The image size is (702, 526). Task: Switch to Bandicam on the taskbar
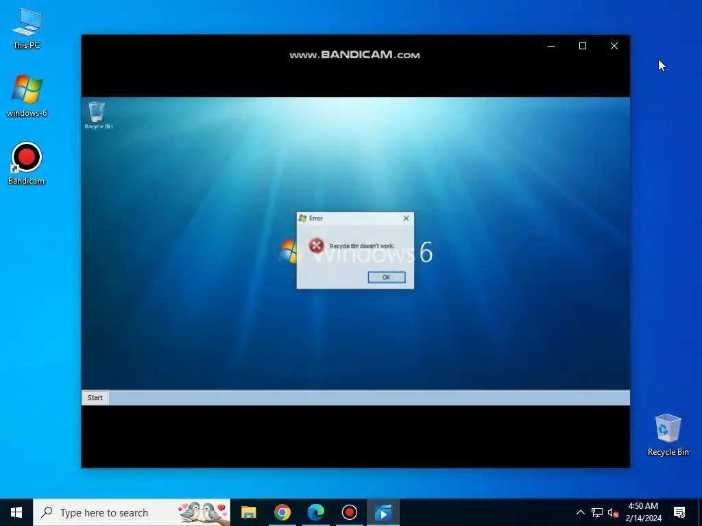pos(349,512)
